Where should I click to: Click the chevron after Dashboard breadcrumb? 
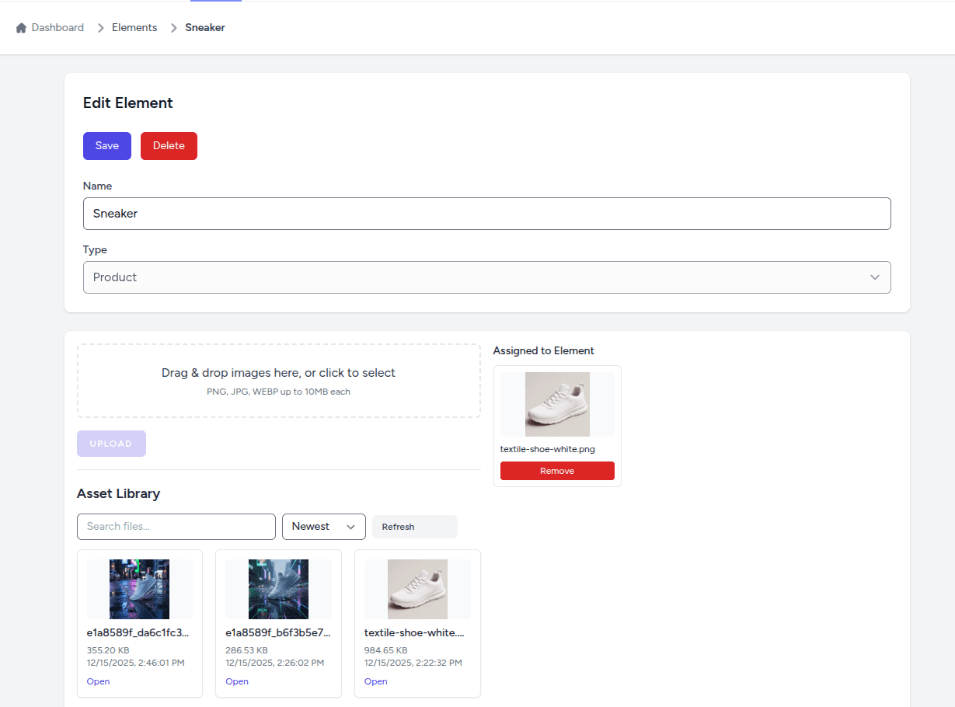(x=99, y=27)
